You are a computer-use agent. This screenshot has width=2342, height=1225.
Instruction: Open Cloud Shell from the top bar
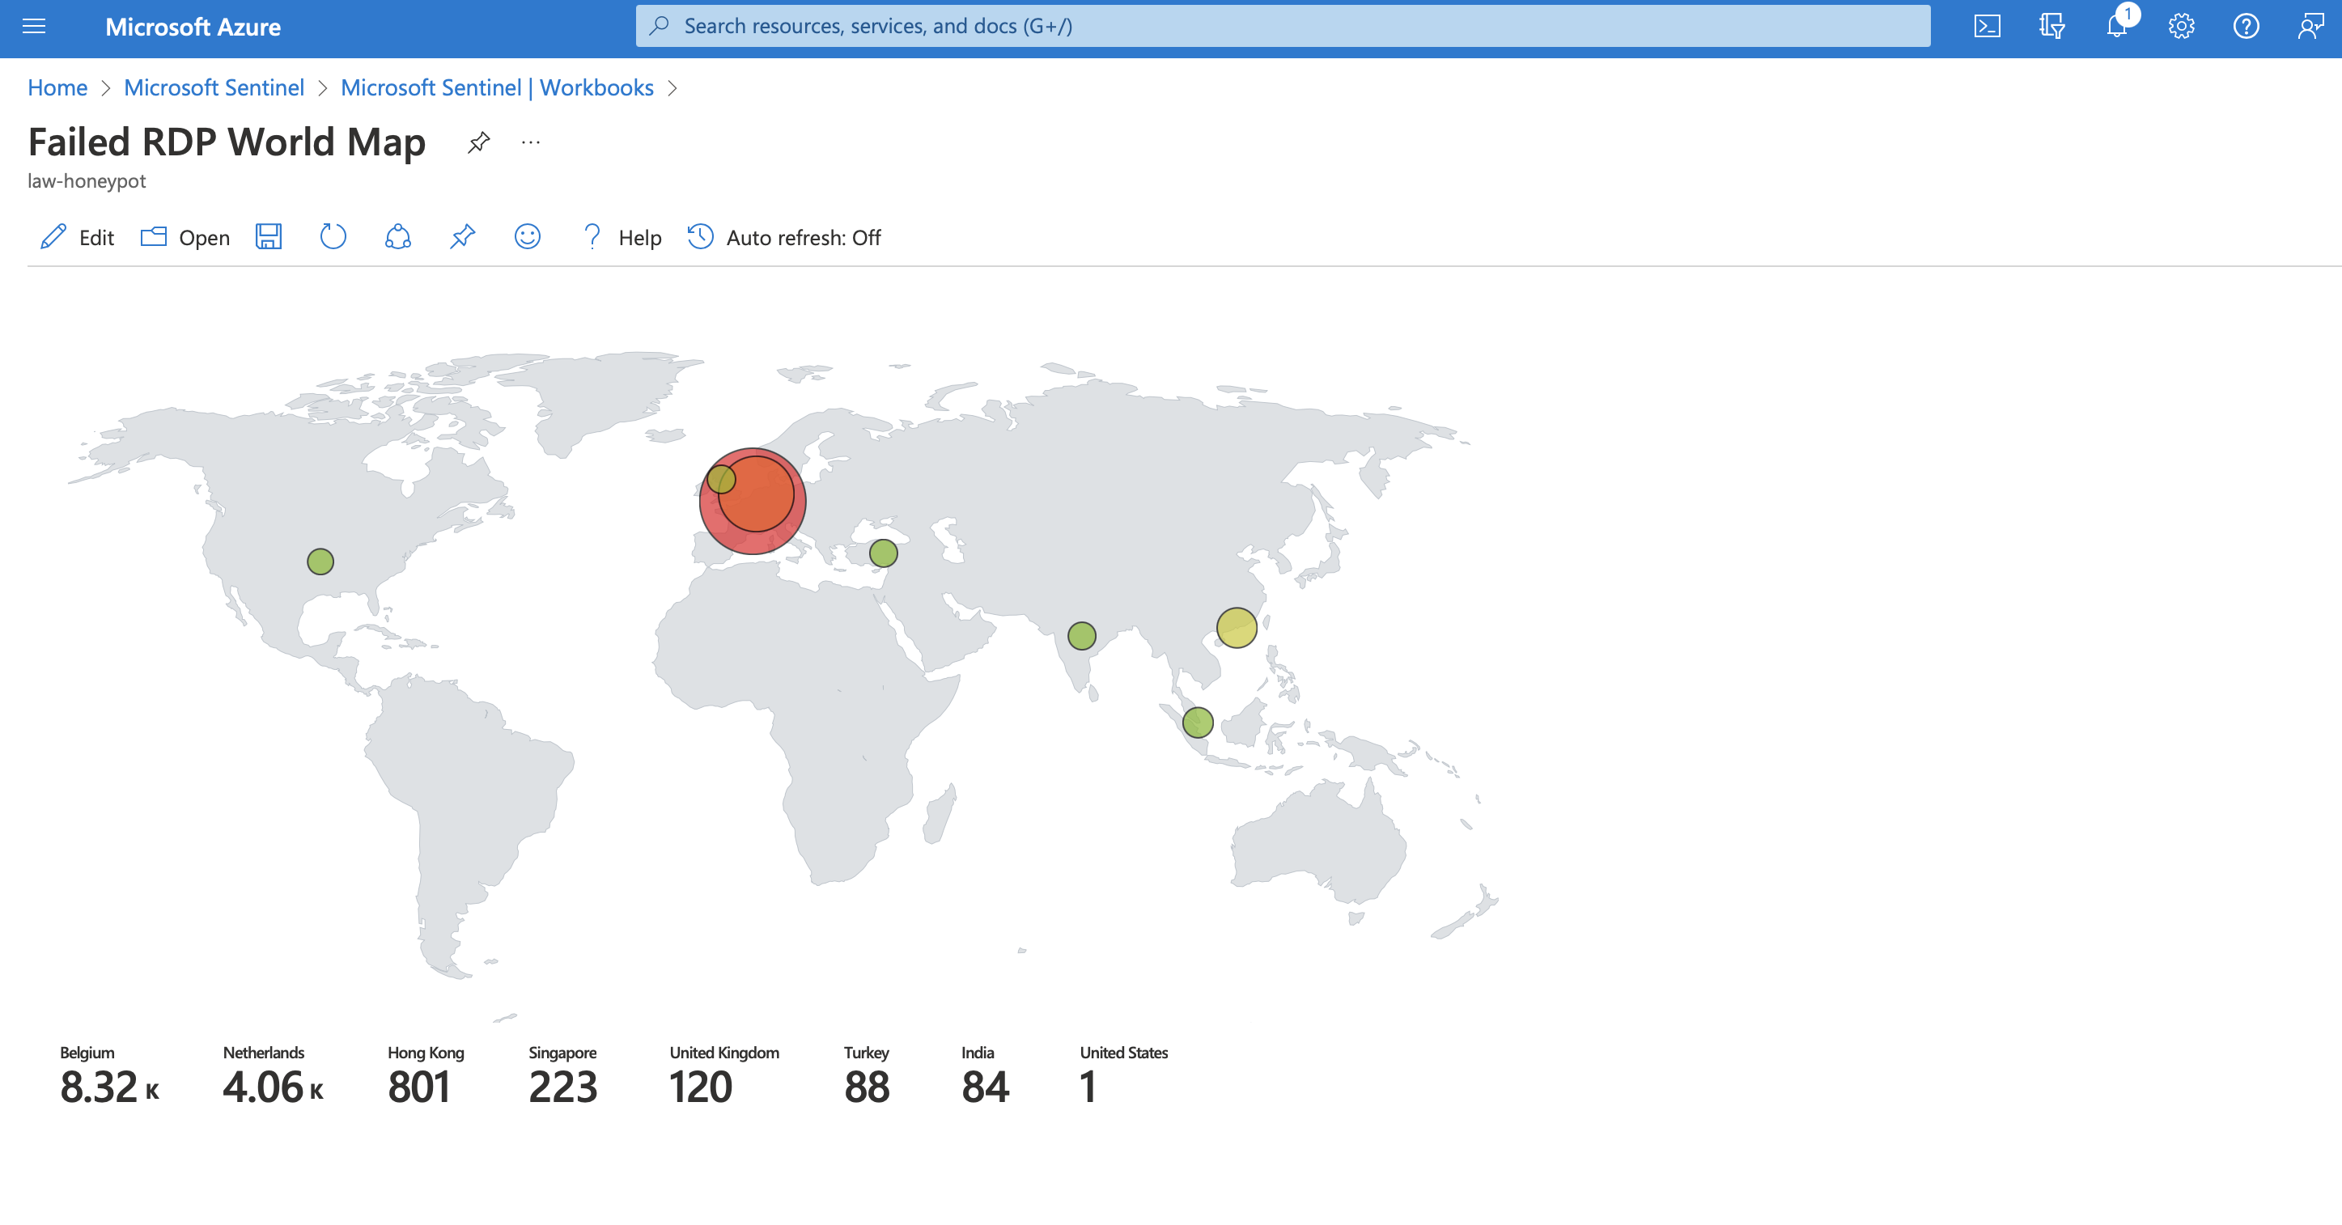point(1987,27)
